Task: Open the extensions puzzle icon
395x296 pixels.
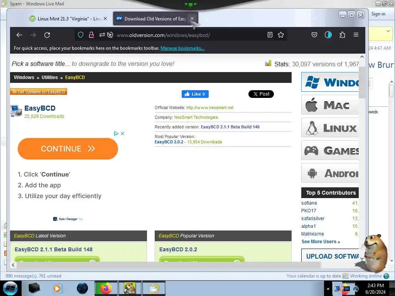Action: tap(342, 35)
